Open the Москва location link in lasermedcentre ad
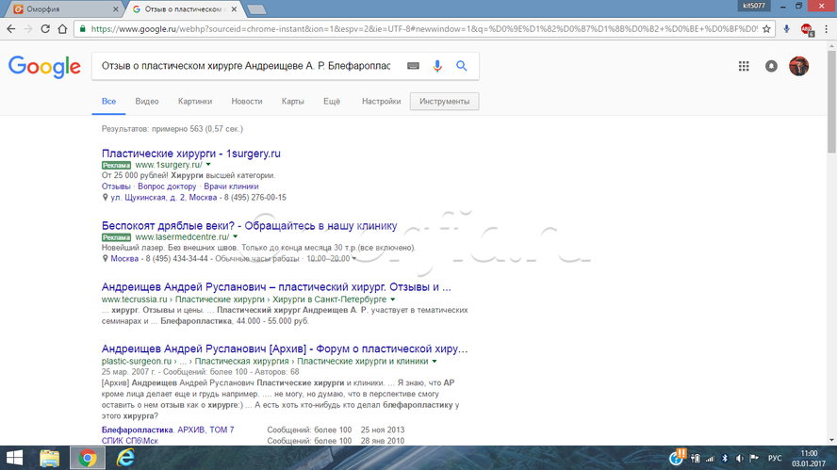This screenshot has width=837, height=470. point(124,259)
